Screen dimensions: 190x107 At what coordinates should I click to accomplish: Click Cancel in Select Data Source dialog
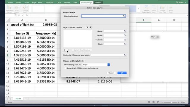click(111, 73)
